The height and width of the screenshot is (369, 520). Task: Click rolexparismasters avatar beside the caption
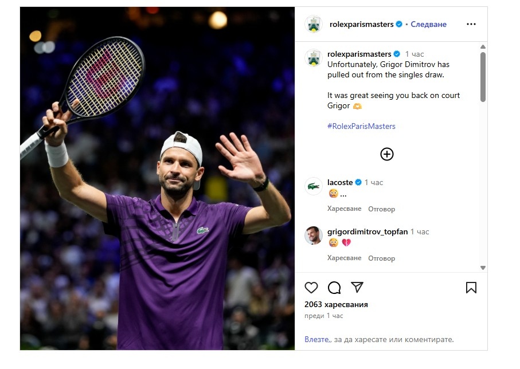click(314, 58)
